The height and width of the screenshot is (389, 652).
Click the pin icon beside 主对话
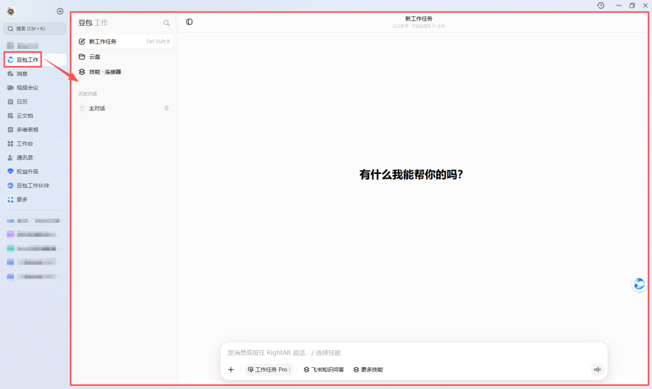(x=167, y=108)
